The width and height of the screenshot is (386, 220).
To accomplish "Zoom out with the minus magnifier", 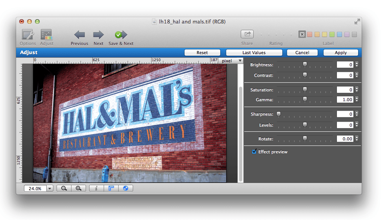I will click(64, 188).
